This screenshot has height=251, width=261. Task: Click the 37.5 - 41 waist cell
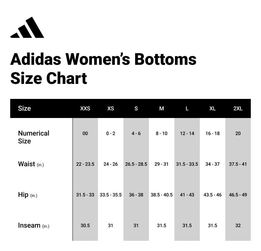click(238, 164)
